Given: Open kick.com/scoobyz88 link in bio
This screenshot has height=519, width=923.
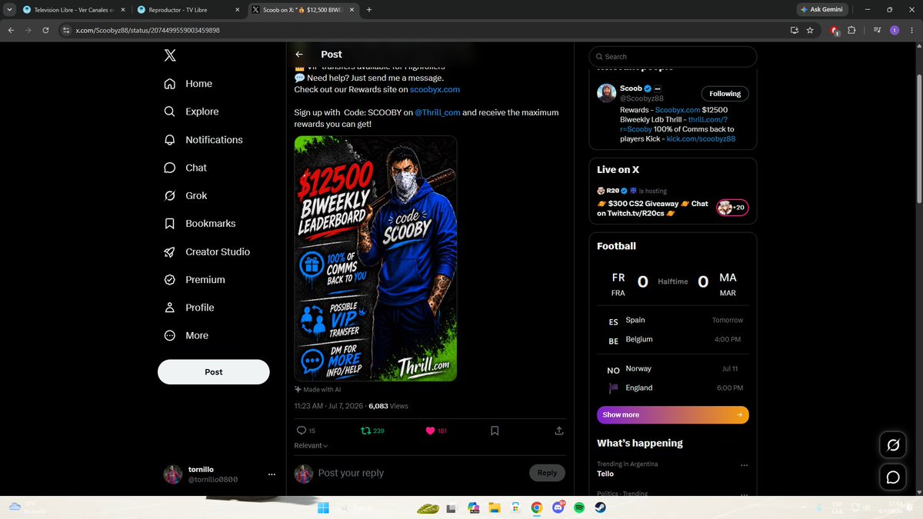Looking at the screenshot, I should [701, 139].
